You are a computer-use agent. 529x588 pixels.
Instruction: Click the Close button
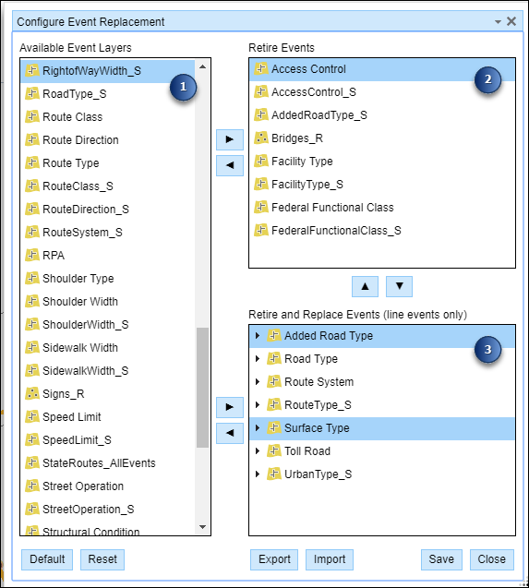click(492, 559)
